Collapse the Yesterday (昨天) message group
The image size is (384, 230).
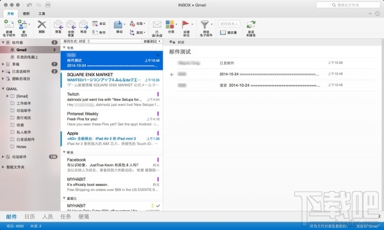[64, 152]
